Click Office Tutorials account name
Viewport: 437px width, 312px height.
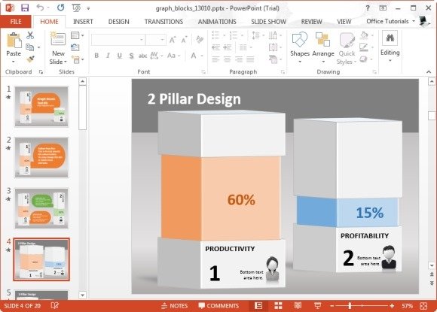point(387,21)
